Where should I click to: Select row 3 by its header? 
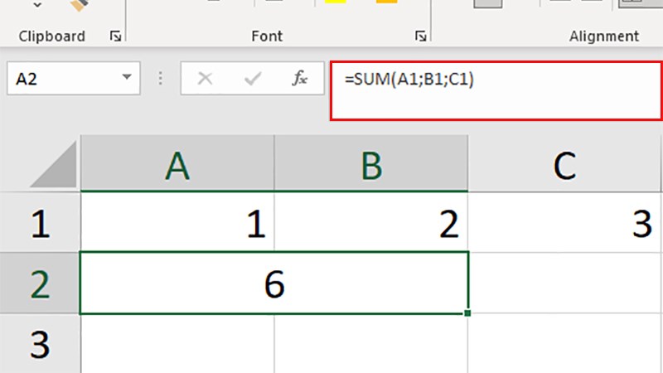point(40,342)
